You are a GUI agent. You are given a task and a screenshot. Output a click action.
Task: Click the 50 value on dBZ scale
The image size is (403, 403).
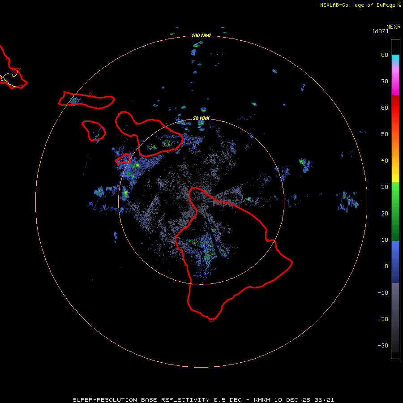[x=385, y=134]
